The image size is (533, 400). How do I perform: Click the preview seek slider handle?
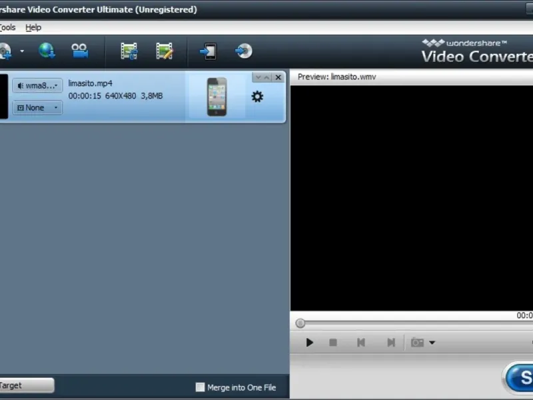click(x=300, y=323)
